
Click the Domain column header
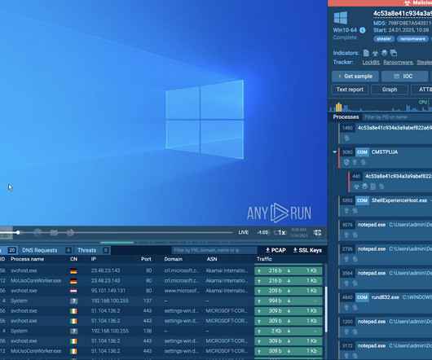174,259
